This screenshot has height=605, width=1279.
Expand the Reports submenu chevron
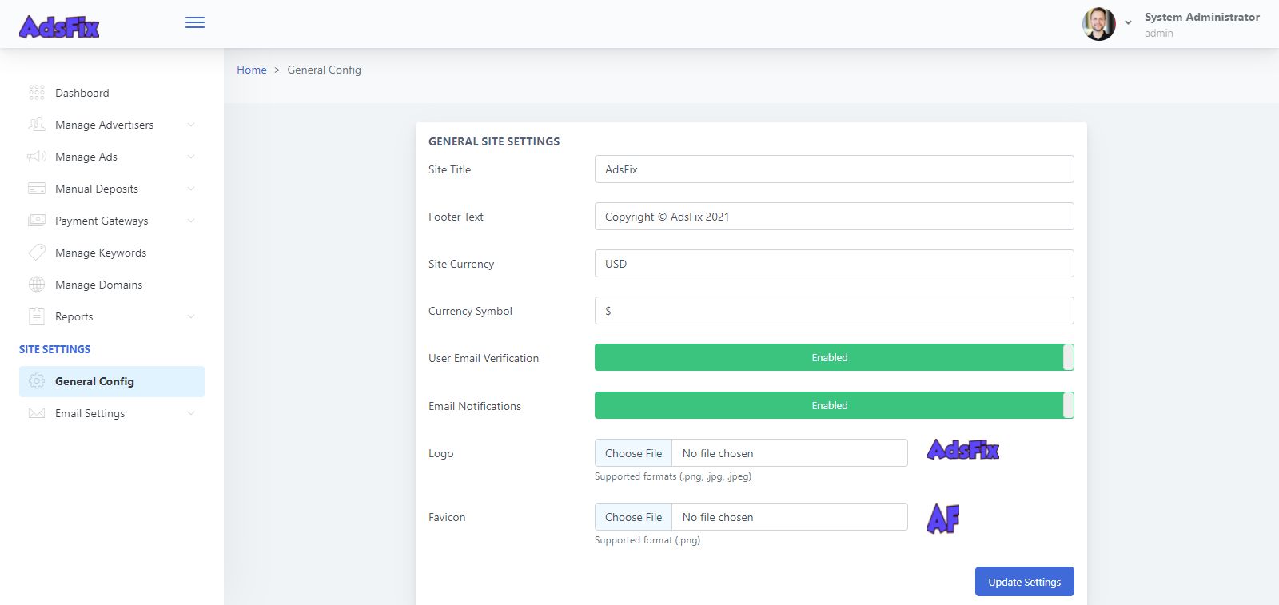point(191,316)
